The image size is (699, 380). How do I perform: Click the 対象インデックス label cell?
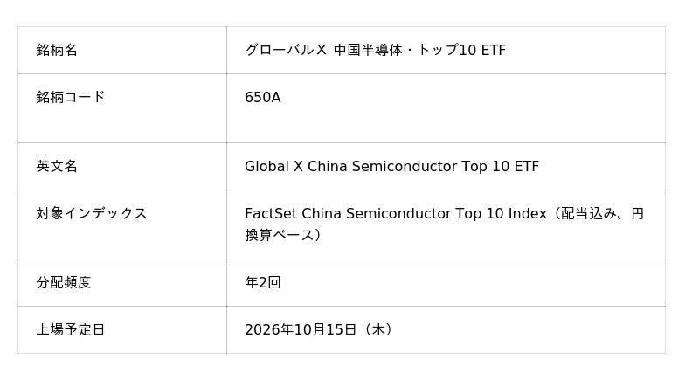point(121,225)
